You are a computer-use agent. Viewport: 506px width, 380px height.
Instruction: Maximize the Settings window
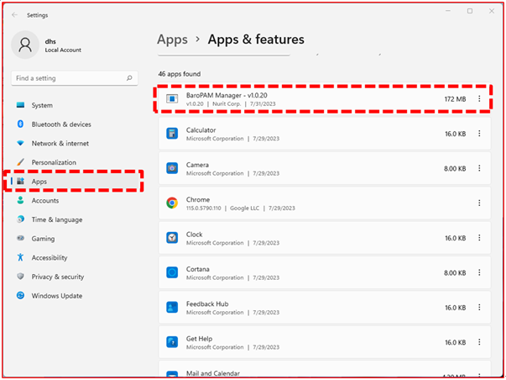tap(470, 11)
